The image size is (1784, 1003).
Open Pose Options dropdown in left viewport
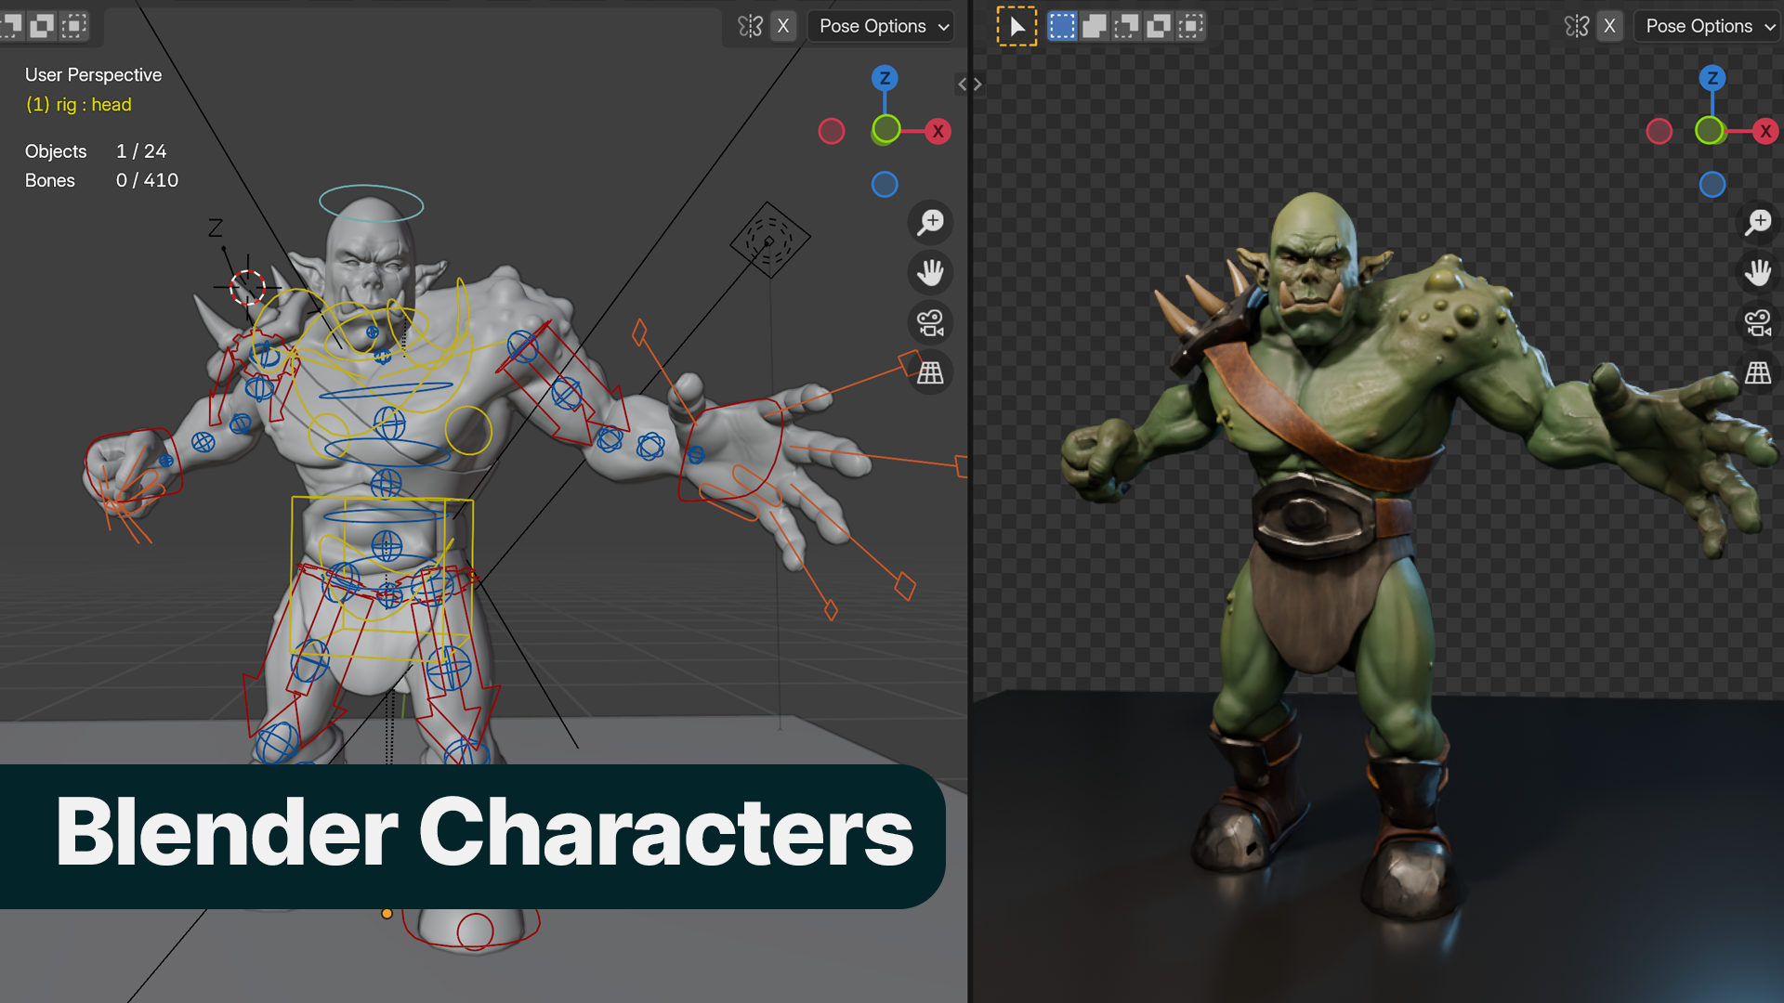(x=881, y=26)
